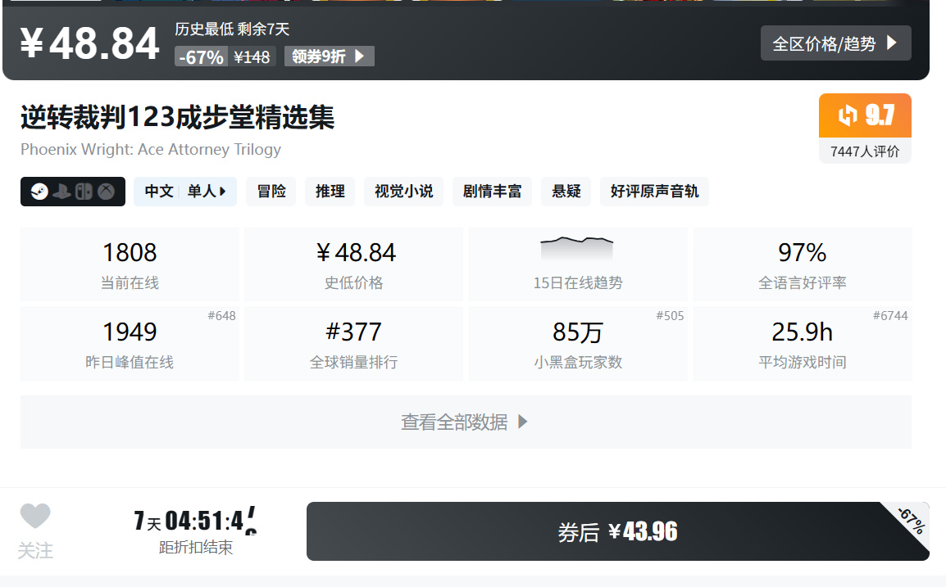Open the ¥48.84 史低价格 stat
Screen dimensions: 946x587
point(353,264)
